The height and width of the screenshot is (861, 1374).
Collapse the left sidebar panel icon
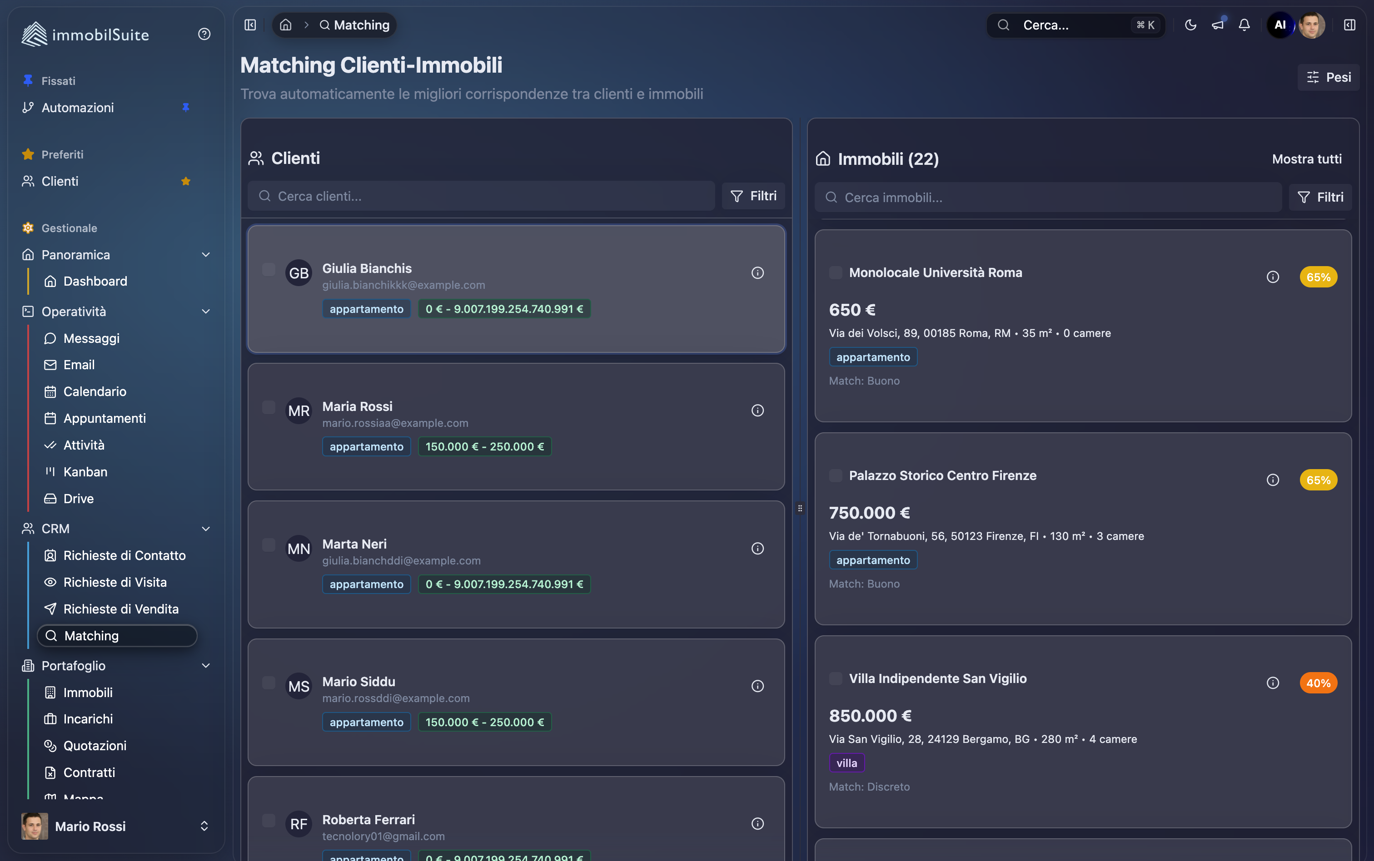point(250,25)
